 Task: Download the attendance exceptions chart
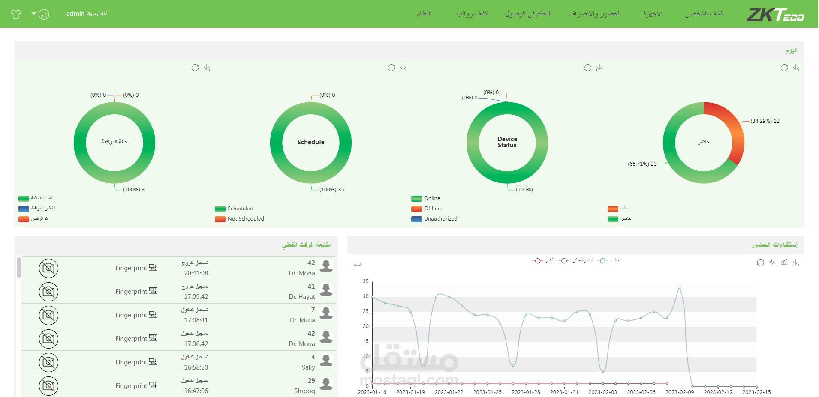tap(796, 263)
